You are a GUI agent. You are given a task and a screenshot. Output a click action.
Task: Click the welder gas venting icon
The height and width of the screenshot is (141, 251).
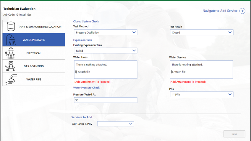pyautogui.click(x=10, y=66)
